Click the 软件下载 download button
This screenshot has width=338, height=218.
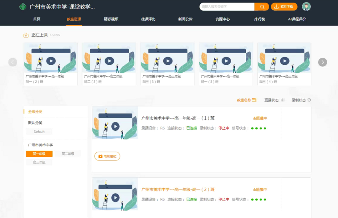click(284, 7)
